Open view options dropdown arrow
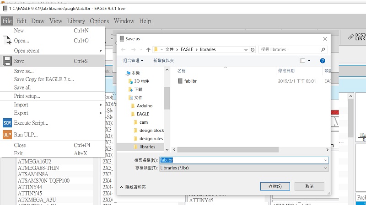The image size is (366, 205). [x=309, y=61]
